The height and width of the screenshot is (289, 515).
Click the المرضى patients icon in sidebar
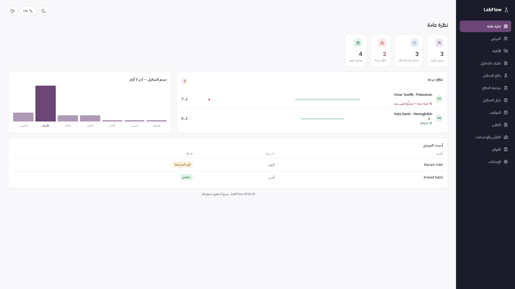506,39
